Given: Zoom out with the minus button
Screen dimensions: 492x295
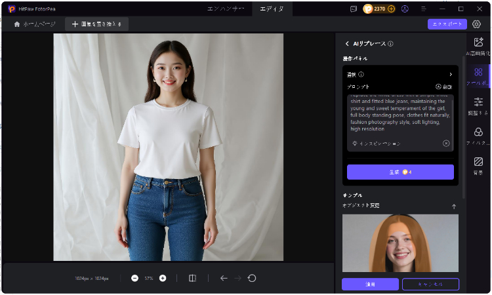Looking at the screenshot, I should point(134,278).
